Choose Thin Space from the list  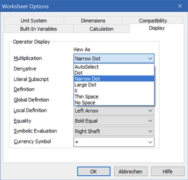click(x=114, y=97)
